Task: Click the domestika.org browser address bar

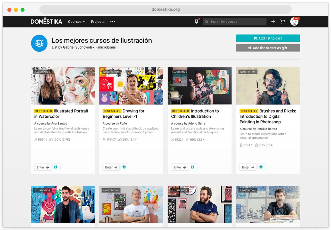Action: [x=165, y=10]
